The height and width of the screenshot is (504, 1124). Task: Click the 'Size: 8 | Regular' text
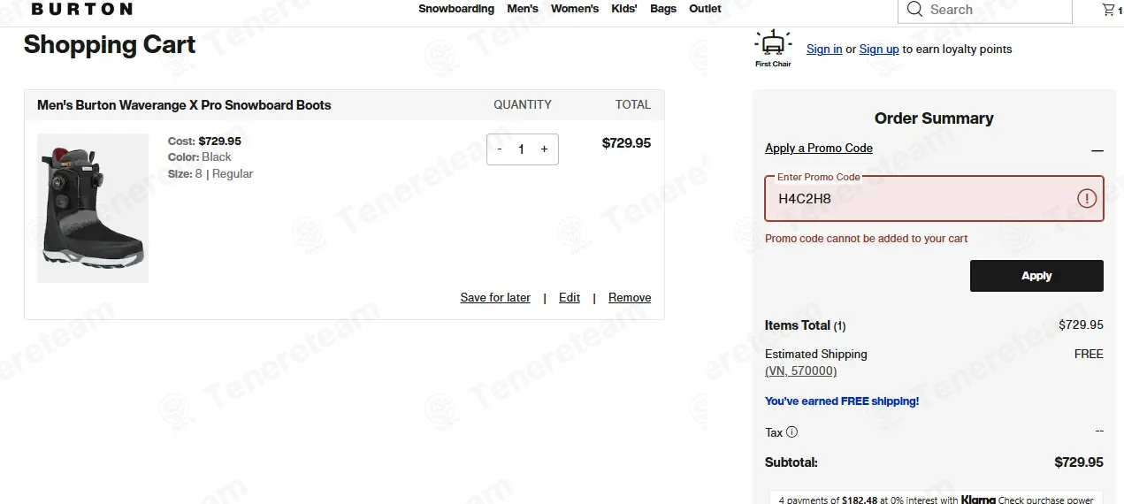click(210, 174)
